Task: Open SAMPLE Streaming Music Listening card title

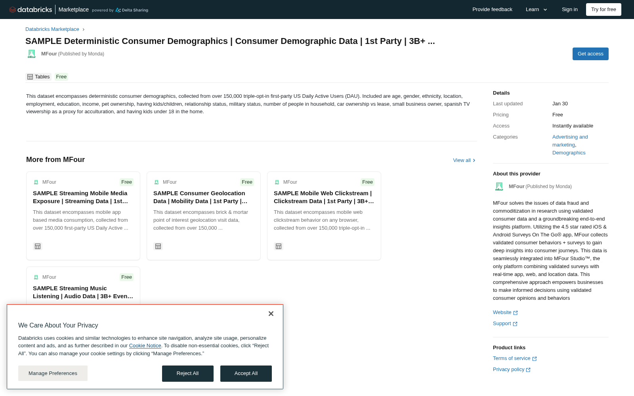Action: (83, 292)
